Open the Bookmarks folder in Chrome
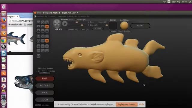The image size is (192, 108). point(16,25)
